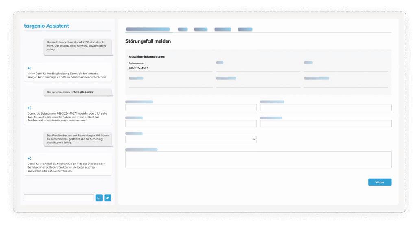Click the empty field right of Seriennummer
The image size is (419, 227).
coord(258,68)
